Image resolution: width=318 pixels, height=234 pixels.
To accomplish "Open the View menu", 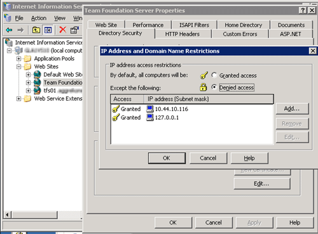I will click(60, 18).
